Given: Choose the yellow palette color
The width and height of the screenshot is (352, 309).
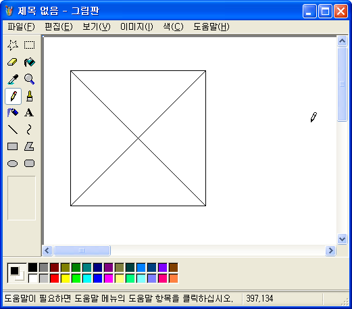Looking at the screenshot, I should click(x=66, y=279).
